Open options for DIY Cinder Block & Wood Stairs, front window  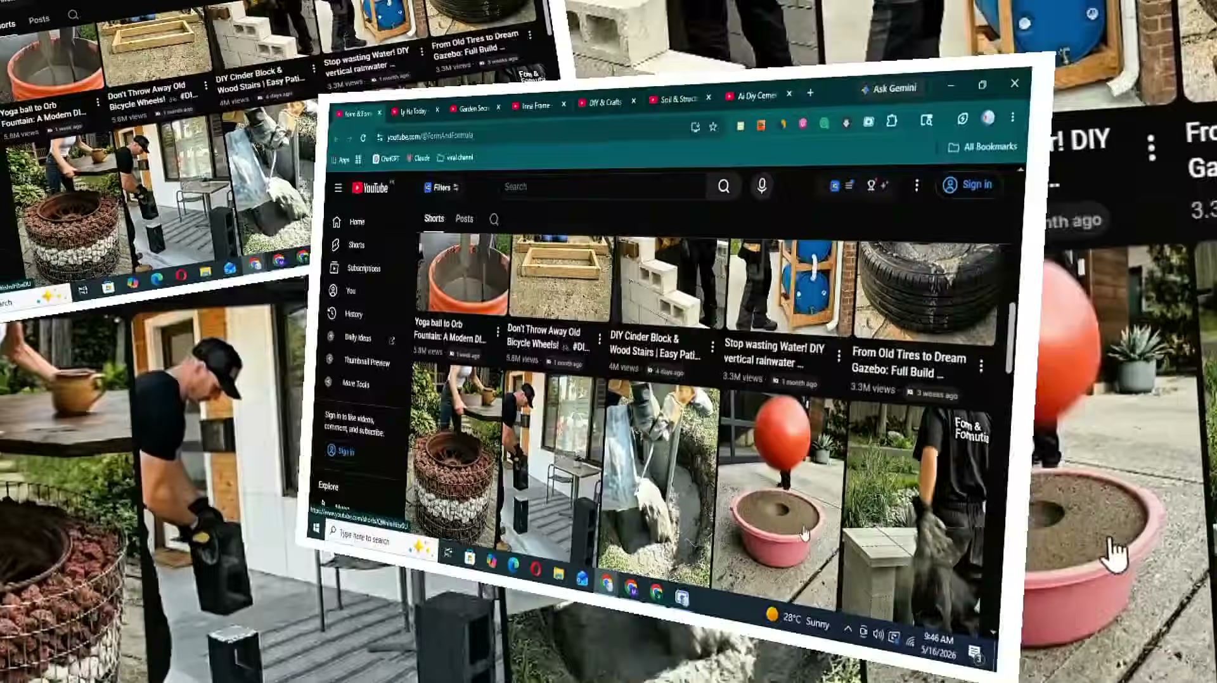click(712, 347)
